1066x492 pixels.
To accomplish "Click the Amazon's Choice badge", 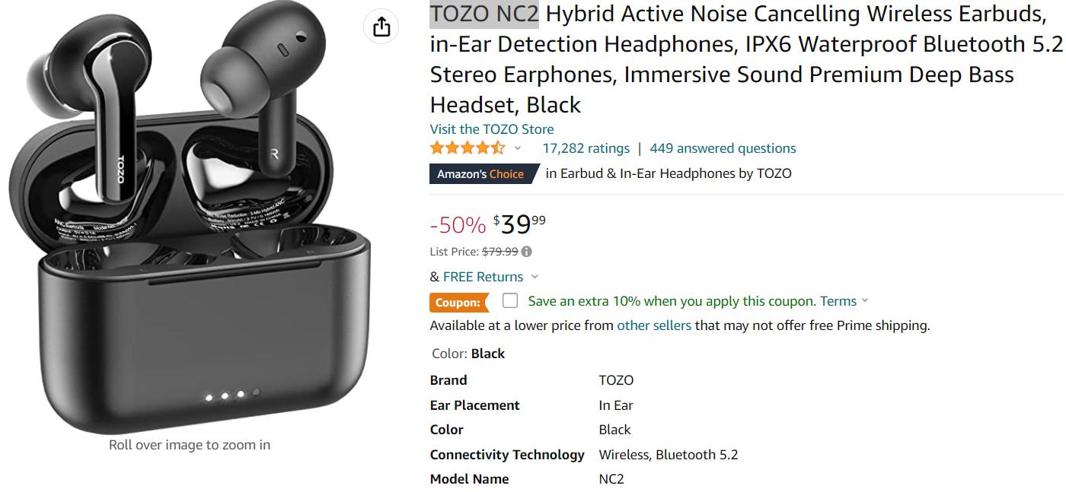I will 481,174.
